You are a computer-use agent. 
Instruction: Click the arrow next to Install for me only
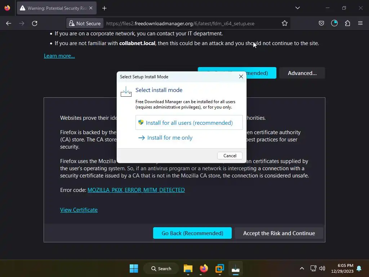tap(141, 137)
